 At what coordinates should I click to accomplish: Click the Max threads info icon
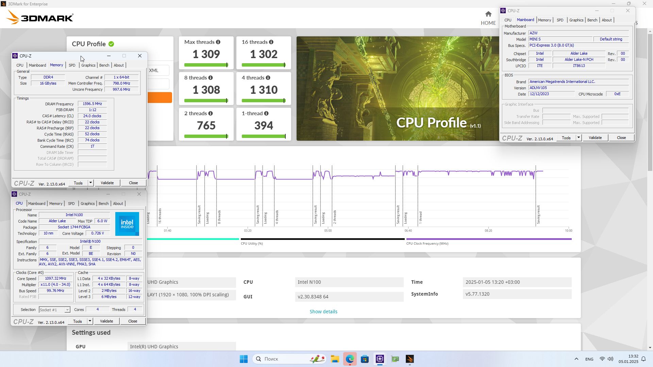pos(218,42)
